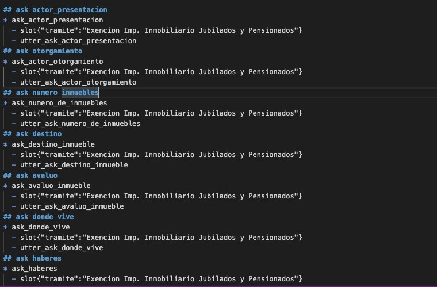This screenshot has width=437, height=287.
Task: Click the "## ask haberes" heading
Action: [33, 258]
